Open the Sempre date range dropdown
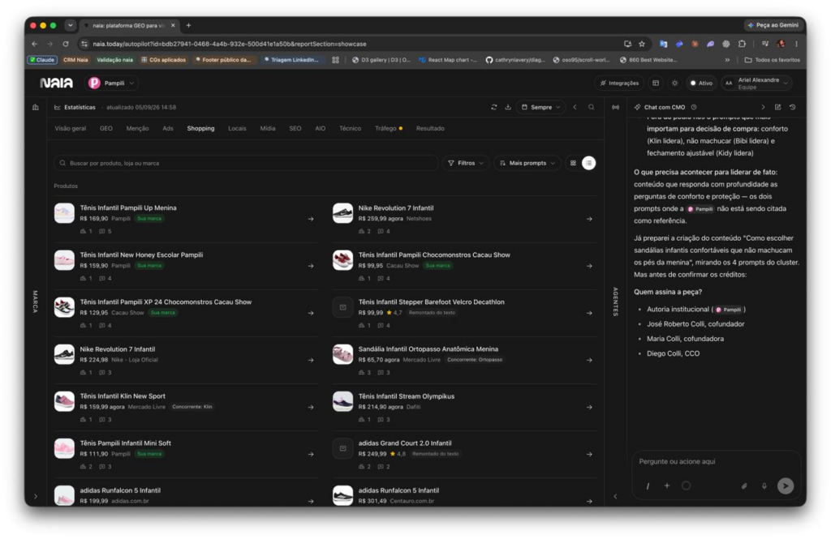The height and width of the screenshot is (539, 831). pyautogui.click(x=540, y=107)
